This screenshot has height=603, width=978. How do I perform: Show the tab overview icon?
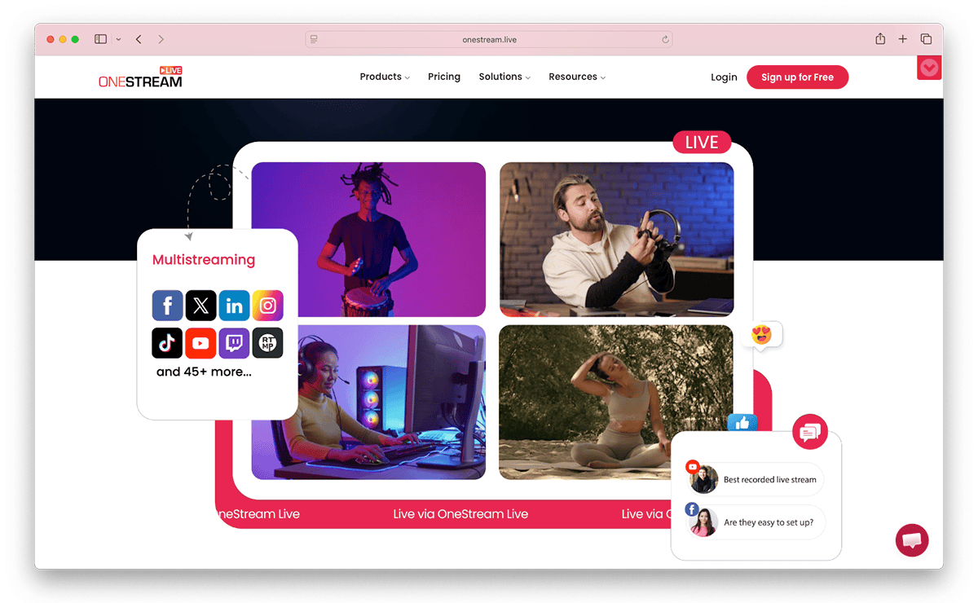926,39
